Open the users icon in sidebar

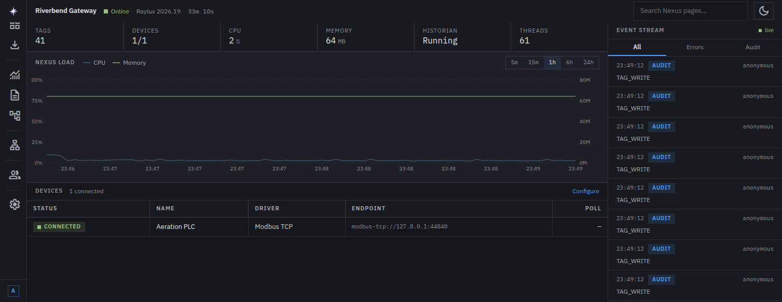click(x=15, y=175)
